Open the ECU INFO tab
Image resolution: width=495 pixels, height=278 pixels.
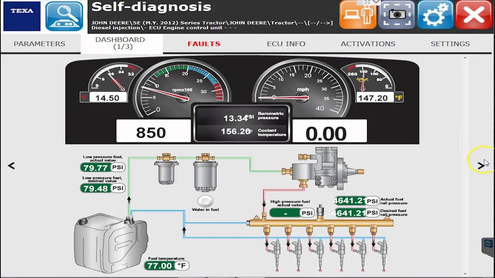[286, 44]
